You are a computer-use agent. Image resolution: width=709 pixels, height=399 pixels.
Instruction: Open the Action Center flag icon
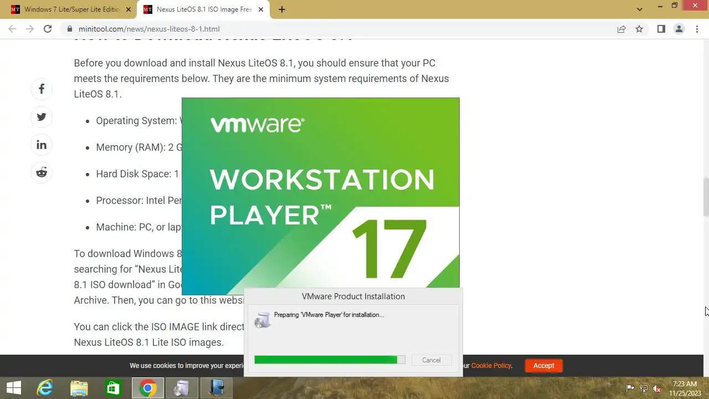point(630,388)
